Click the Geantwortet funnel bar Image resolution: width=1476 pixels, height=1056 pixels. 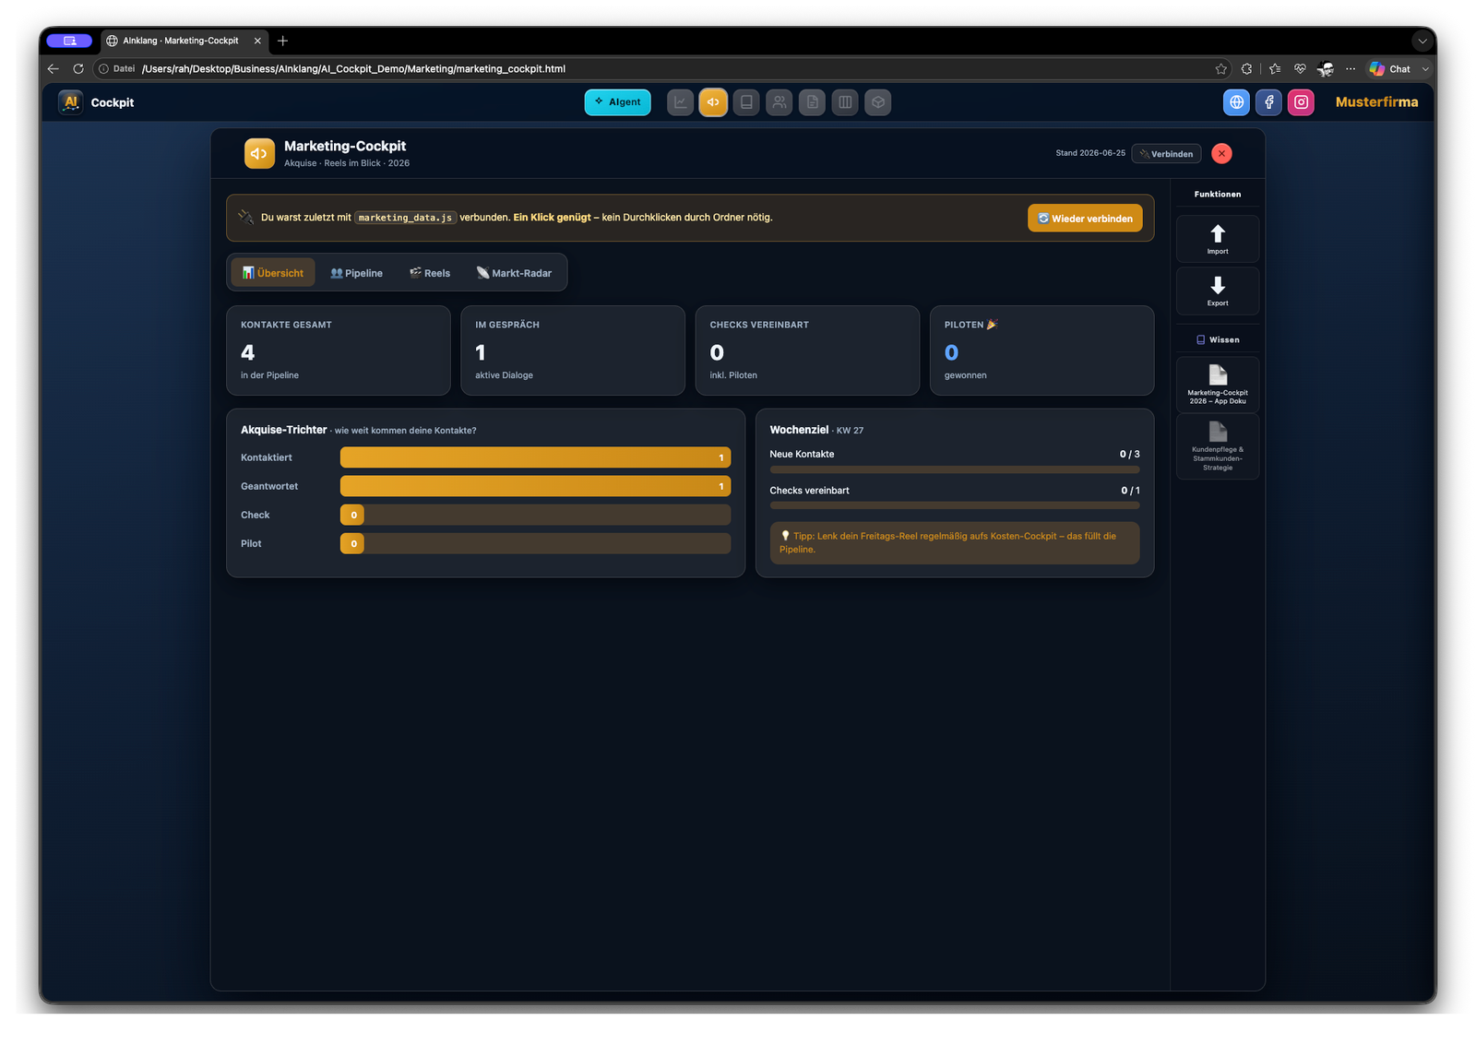pyautogui.click(x=535, y=486)
